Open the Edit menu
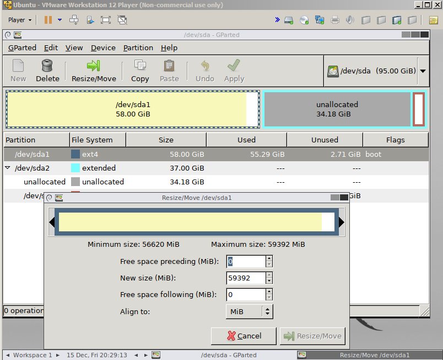Viewport: 443px width, 360px height. pos(51,48)
